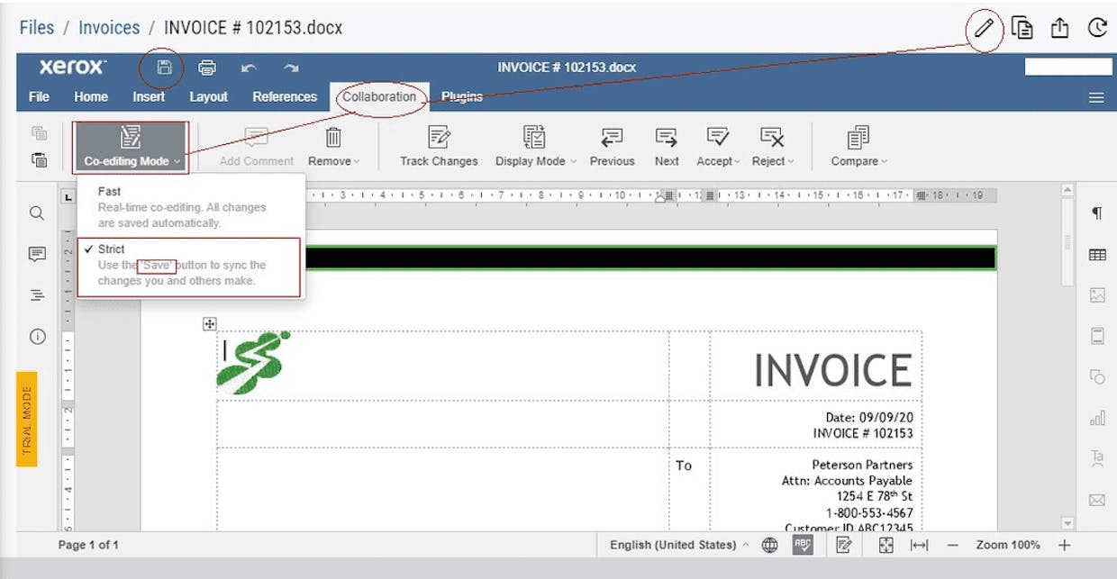Open Image settings in the right sidebar

(1097, 295)
